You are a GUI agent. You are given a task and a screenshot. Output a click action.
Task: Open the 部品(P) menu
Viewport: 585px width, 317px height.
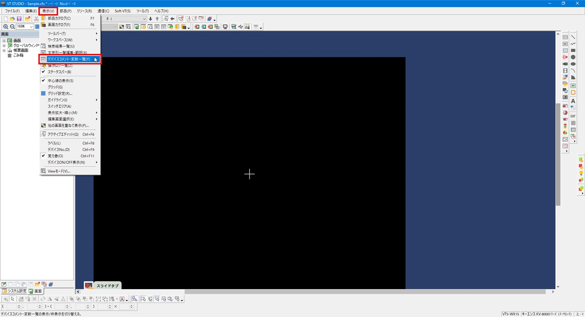[65, 11]
